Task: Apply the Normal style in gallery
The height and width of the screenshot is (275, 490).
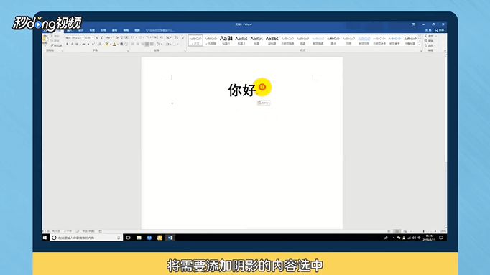Action: click(x=195, y=40)
